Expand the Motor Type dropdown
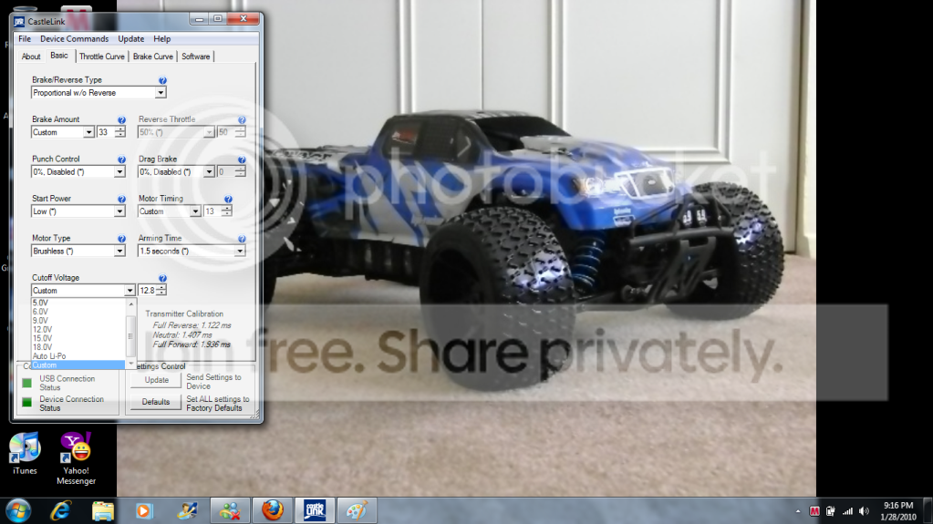 (119, 252)
